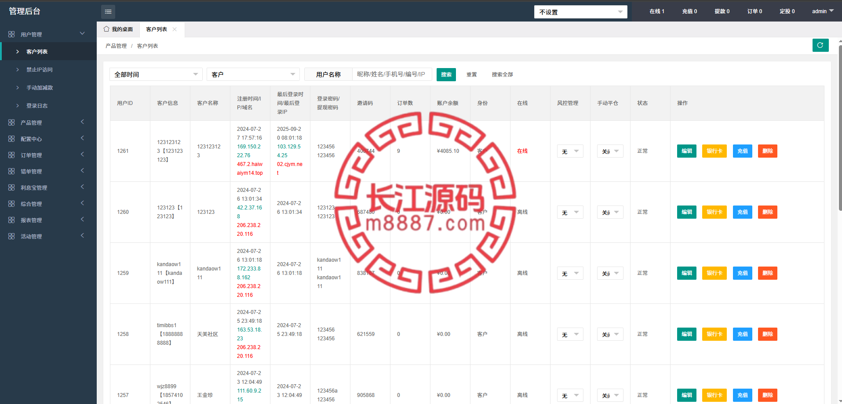Open 手动平仓 dropdown for user 1261
This screenshot has height=404, width=842.
click(610, 151)
